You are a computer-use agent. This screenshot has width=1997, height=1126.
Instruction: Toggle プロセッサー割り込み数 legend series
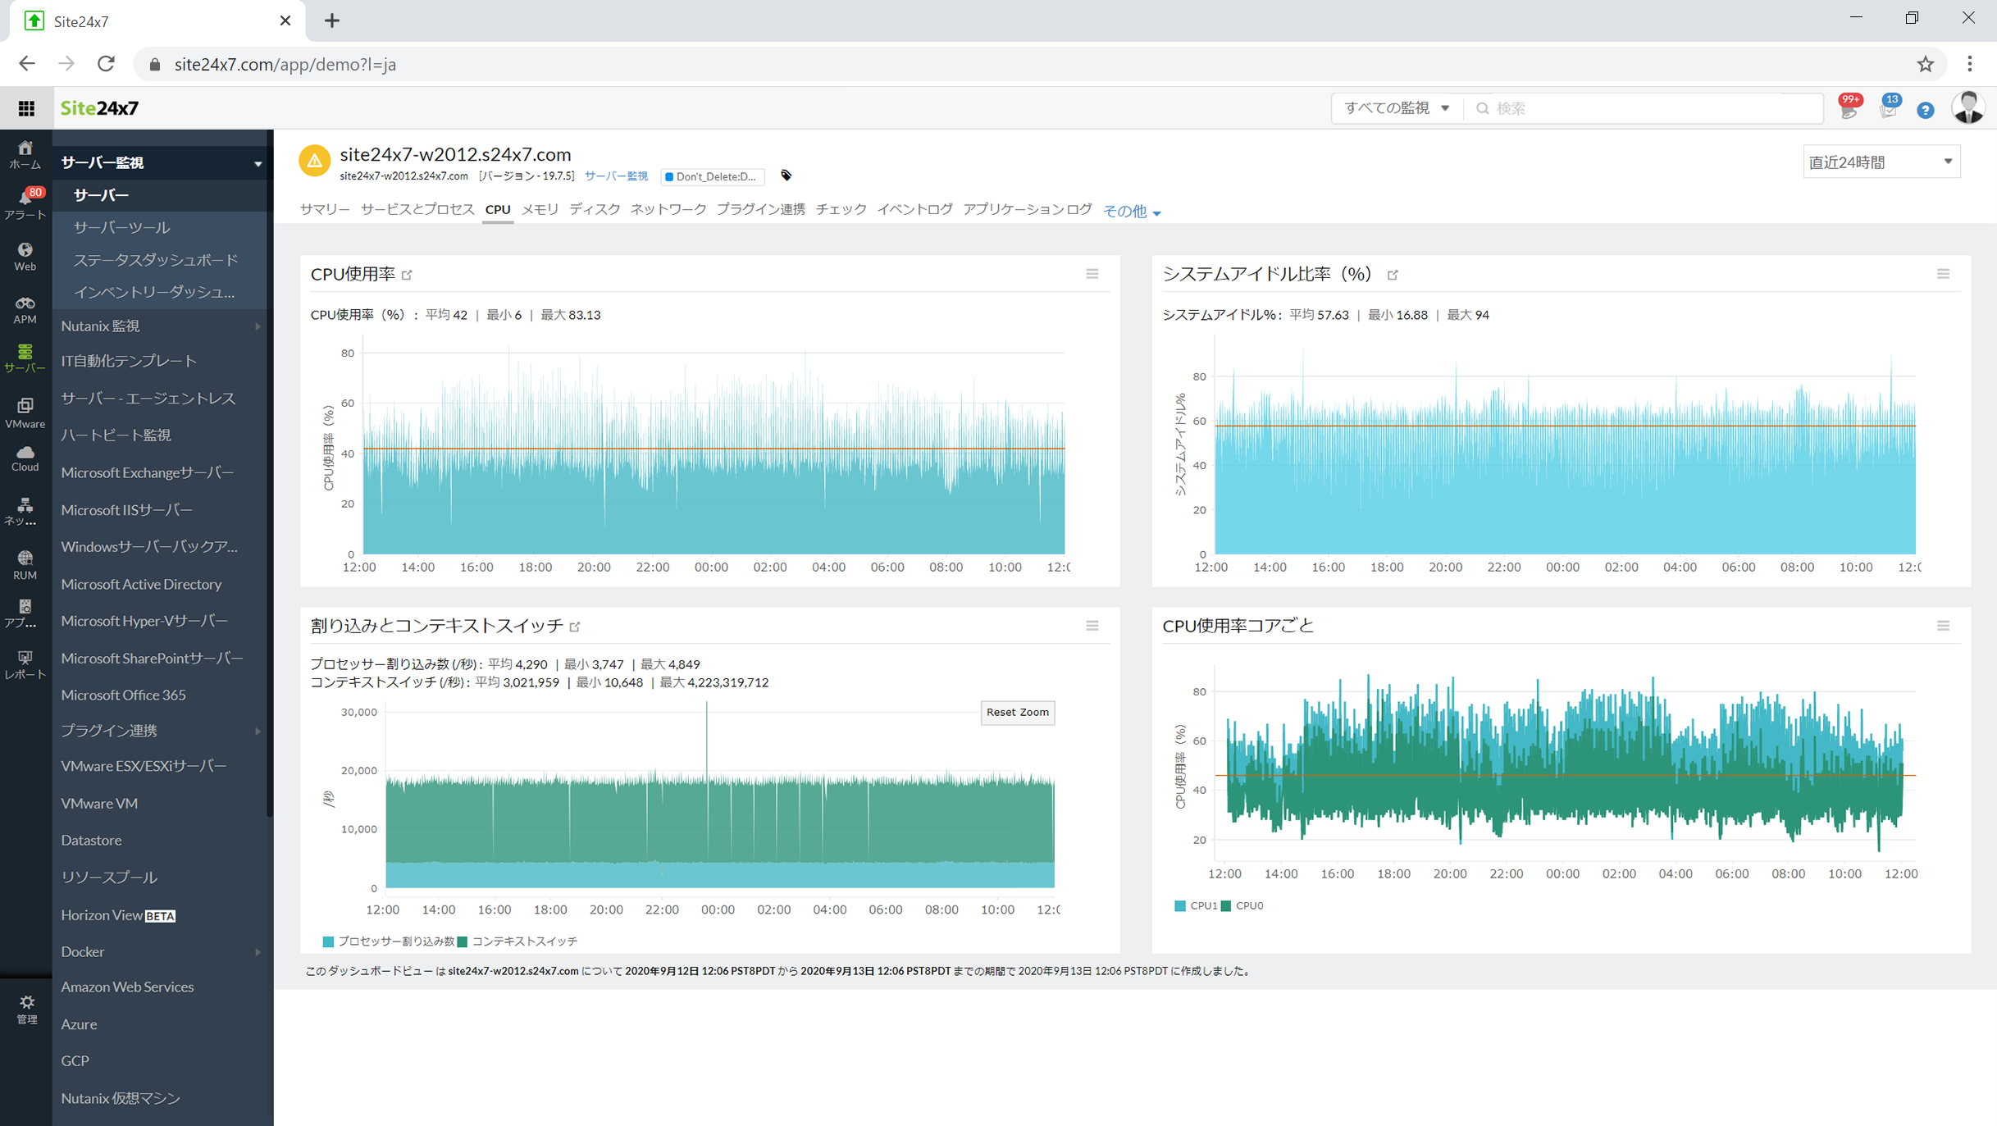point(389,941)
